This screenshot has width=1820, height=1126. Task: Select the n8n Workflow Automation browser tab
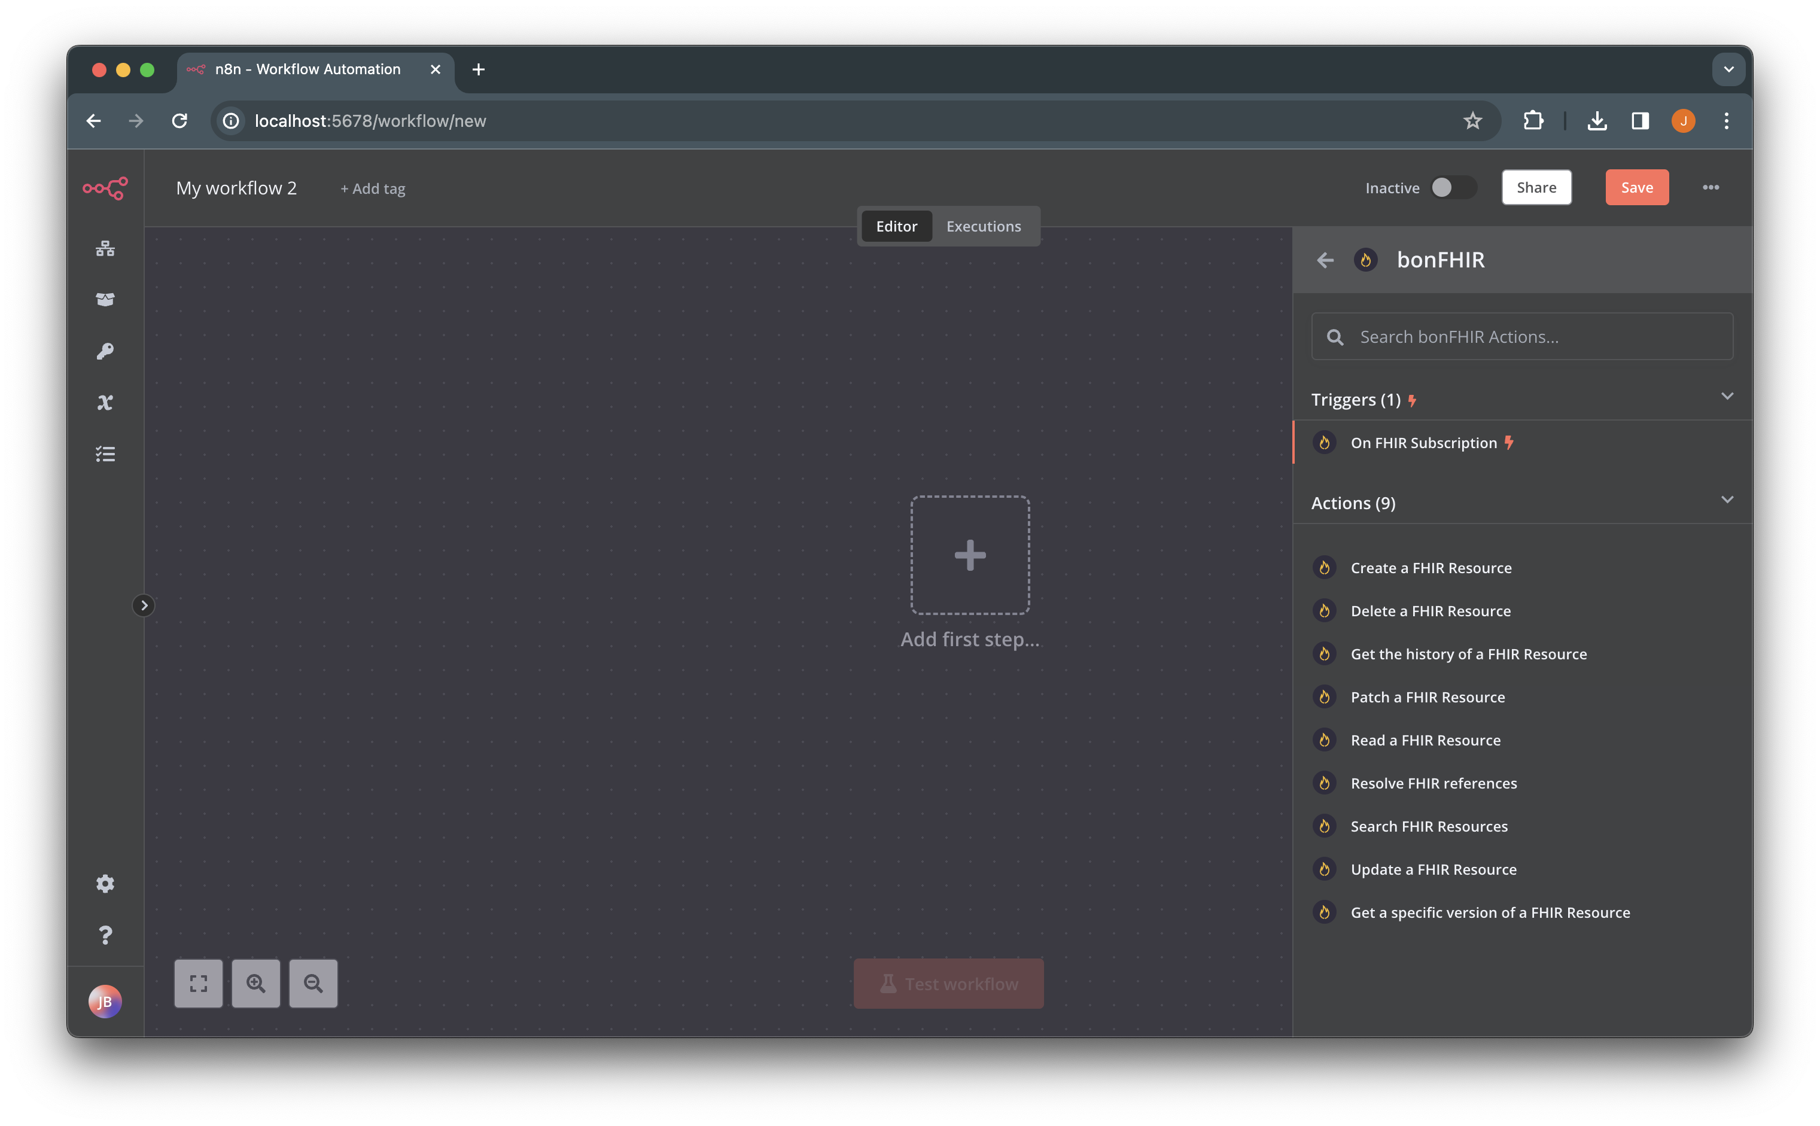click(315, 70)
